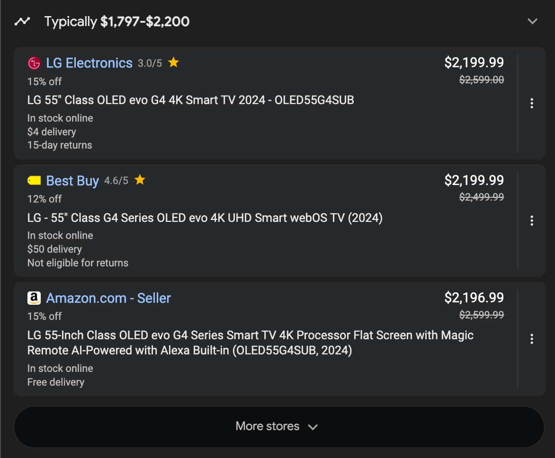This screenshot has height=458, width=555.
Task: Click the Amazon logo icon
Action: pyautogui.click(x=34, y=298)
